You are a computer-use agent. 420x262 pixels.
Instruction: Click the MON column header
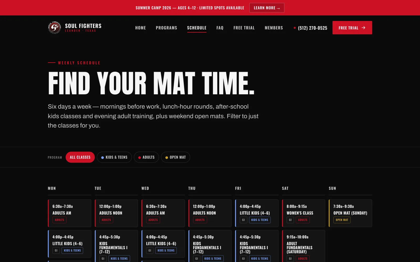click(x=52, y=188)
